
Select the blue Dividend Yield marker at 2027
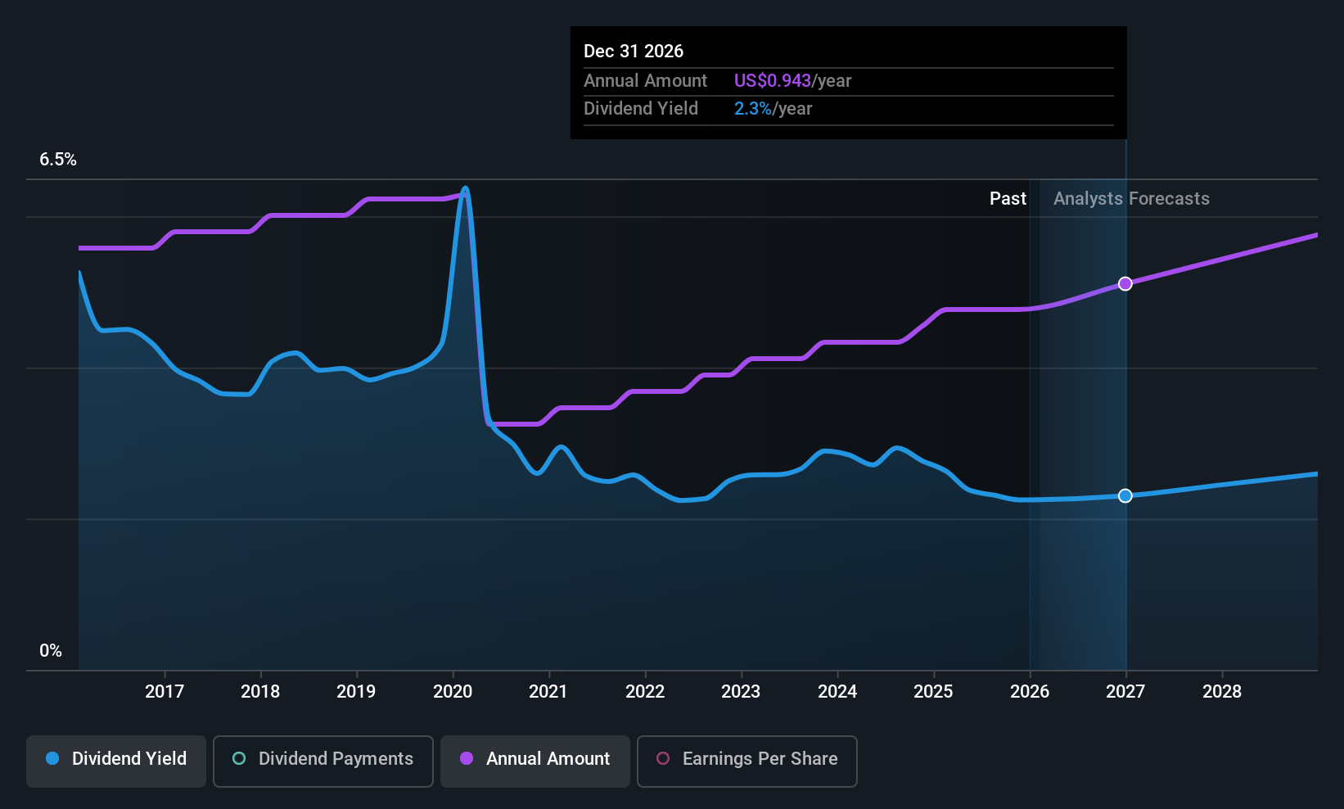(1125, 495)
